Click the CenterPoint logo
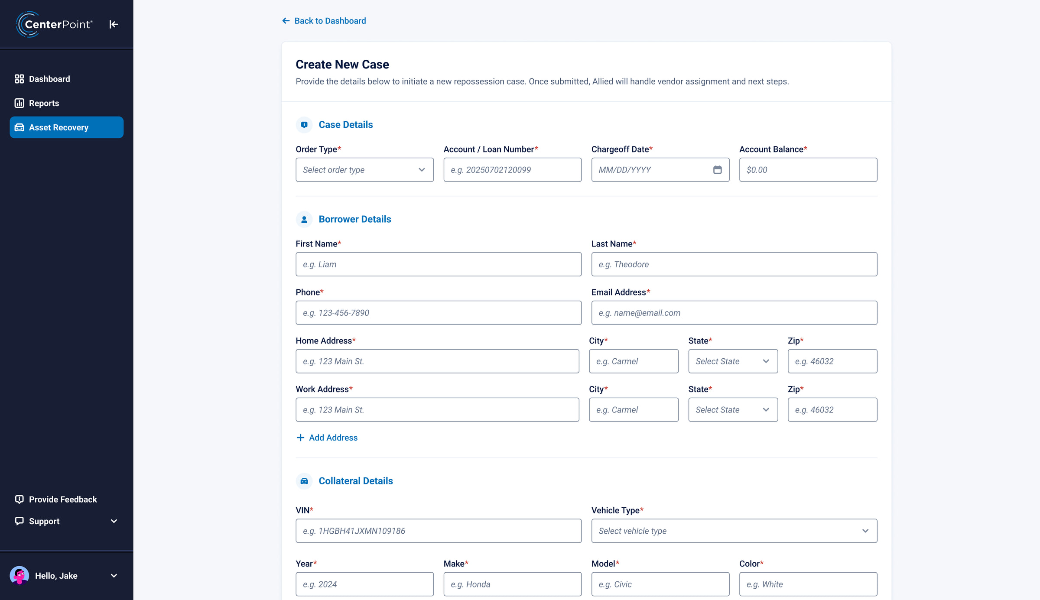The image size is (1040, 600). click(x=54, y=24)
